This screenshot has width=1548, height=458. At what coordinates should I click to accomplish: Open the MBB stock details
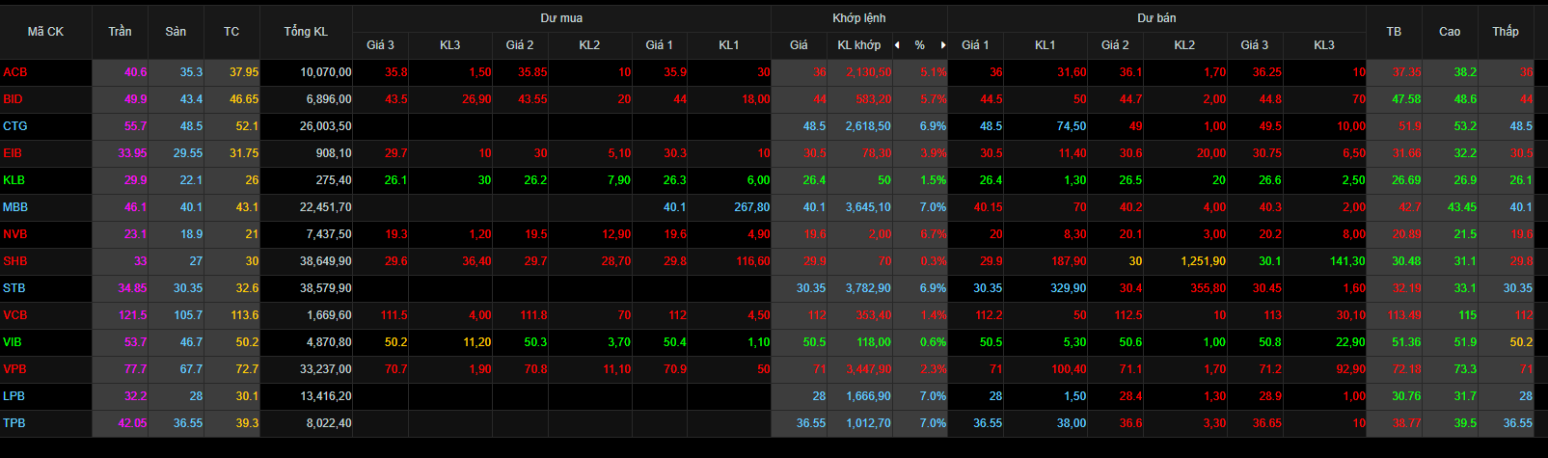tap(15, 207)
